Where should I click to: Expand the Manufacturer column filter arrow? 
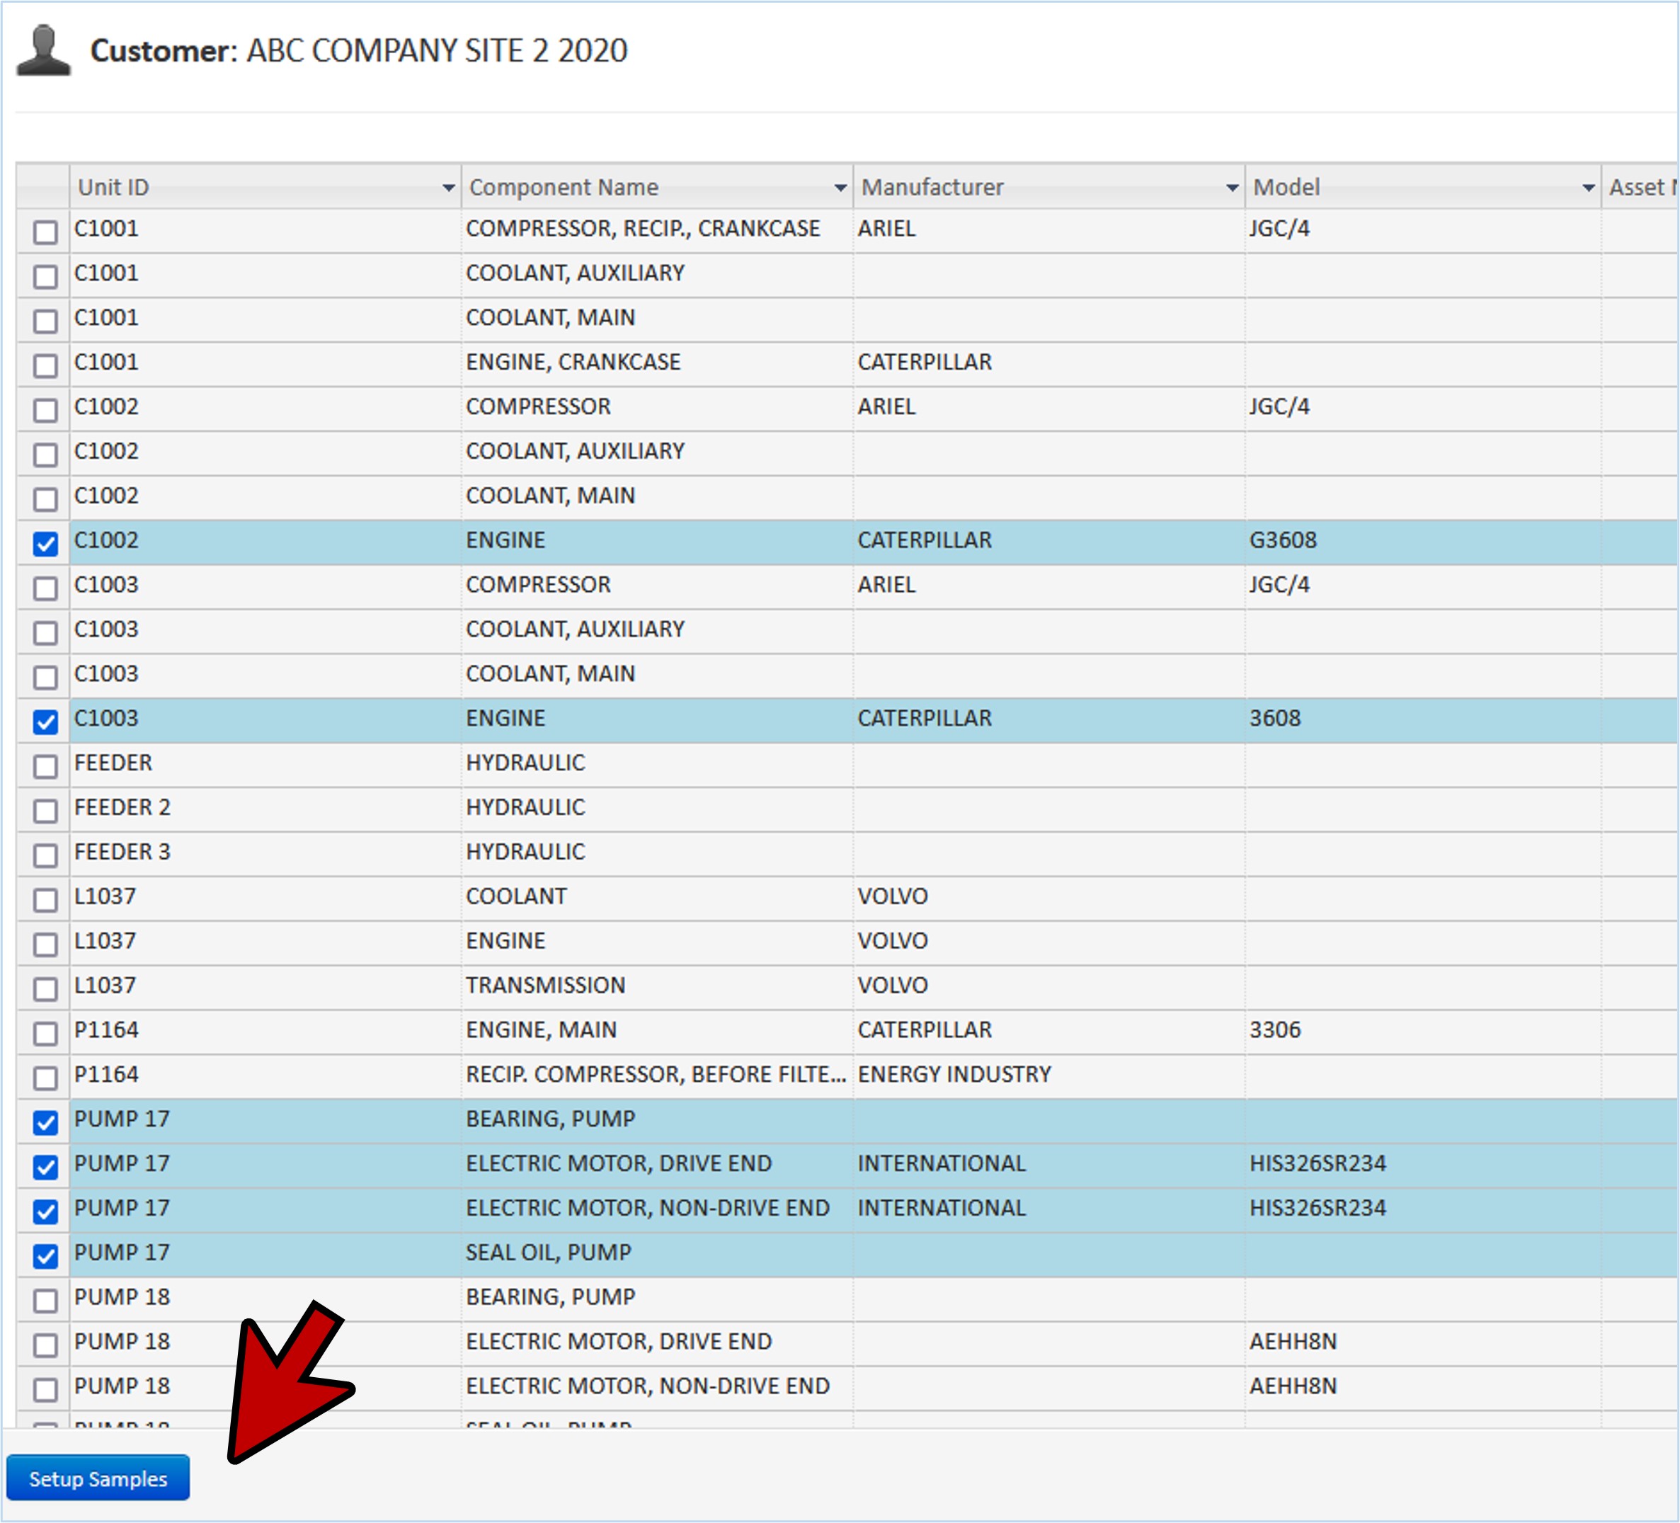click(1232, 188)
